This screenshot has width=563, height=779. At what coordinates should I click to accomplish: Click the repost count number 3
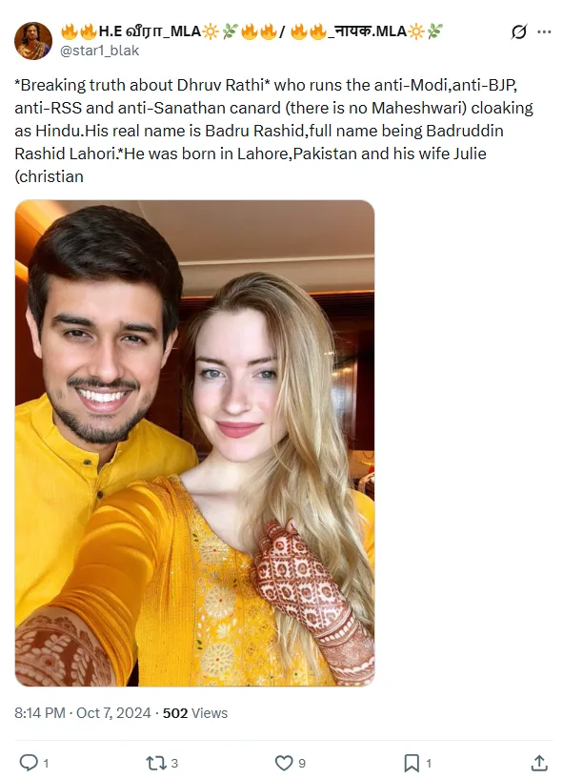[174, 763]
